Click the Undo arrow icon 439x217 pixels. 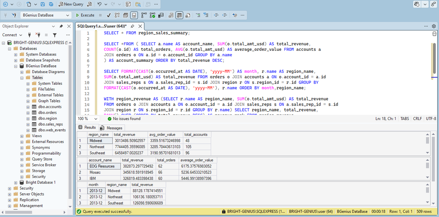coord(100,4)
